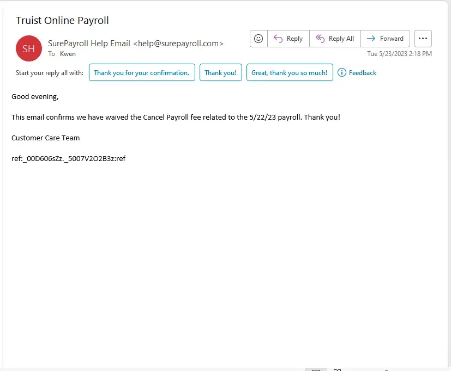Select the Normal view status bar icon
Viewport: 451px width, 371px height.
point(315,370)
